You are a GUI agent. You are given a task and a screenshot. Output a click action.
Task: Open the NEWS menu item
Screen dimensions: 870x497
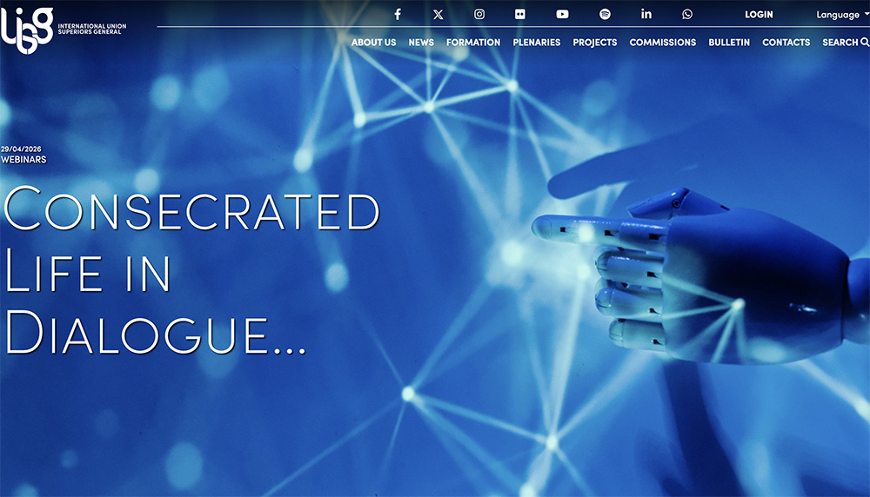pos(421,42)
